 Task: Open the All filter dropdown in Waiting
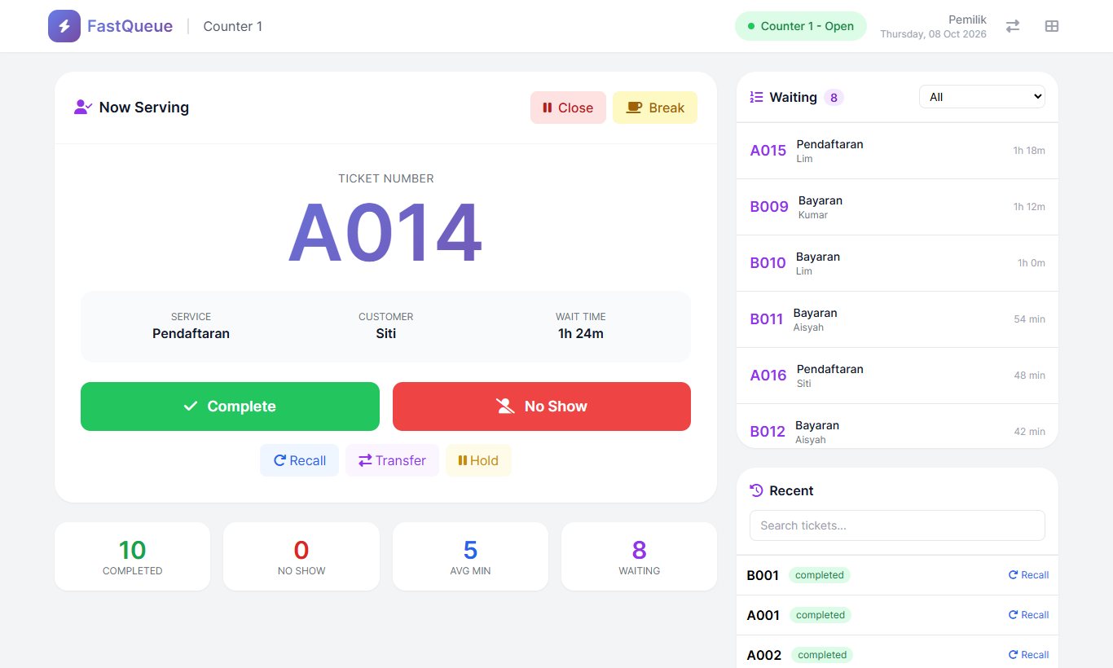pyautogui.click(x=982, y=97)
